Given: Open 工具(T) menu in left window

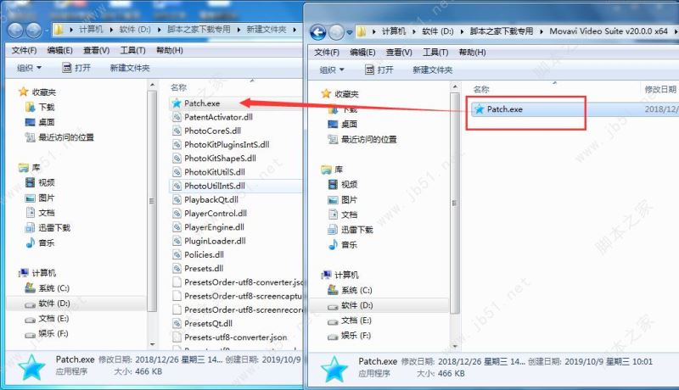Looking at the screenshot, I should coord(132,51).
